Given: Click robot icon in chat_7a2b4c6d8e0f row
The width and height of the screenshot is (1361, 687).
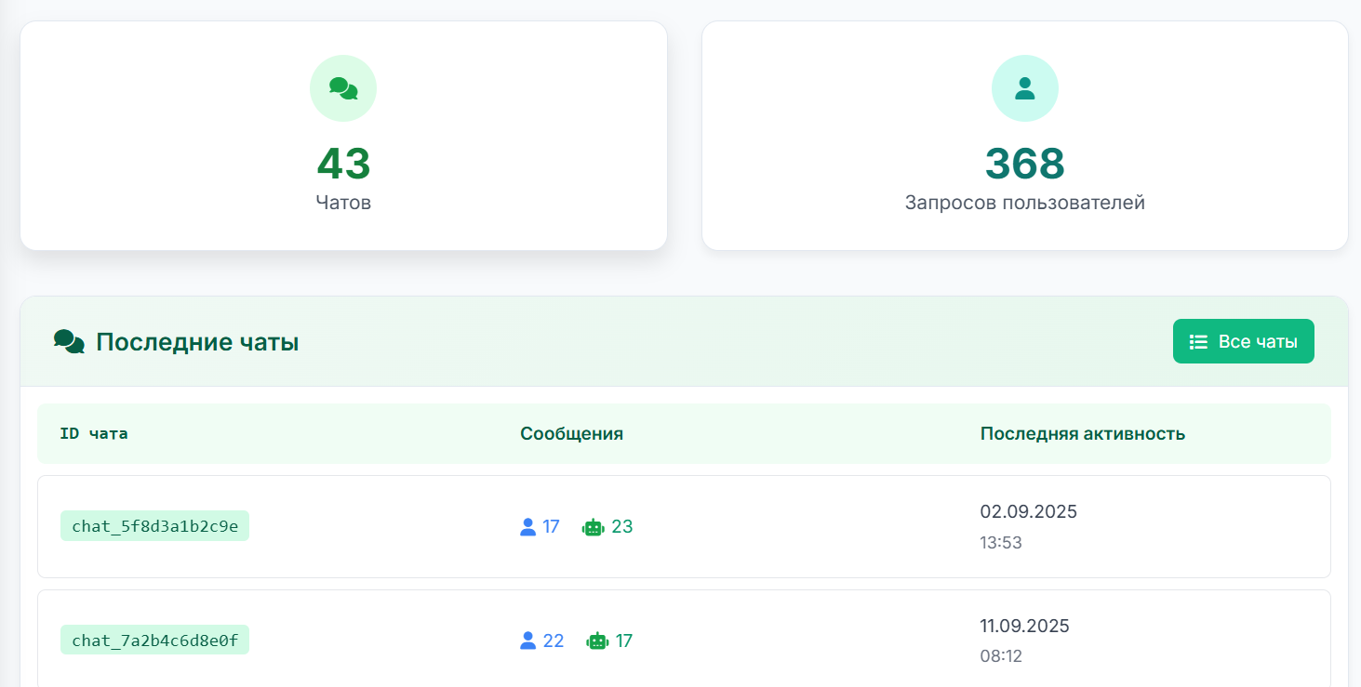Looking at the screenshot, I should pos(597,641).
